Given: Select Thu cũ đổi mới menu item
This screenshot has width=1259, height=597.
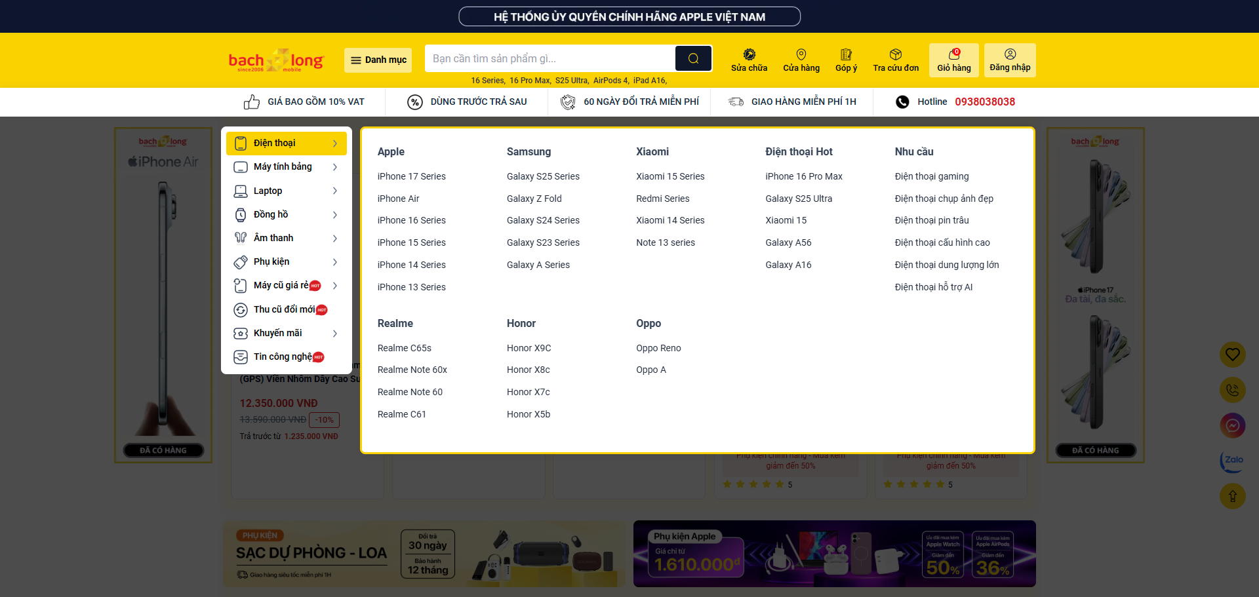Looking at the screenshot, I should click(x=284, y=309).
